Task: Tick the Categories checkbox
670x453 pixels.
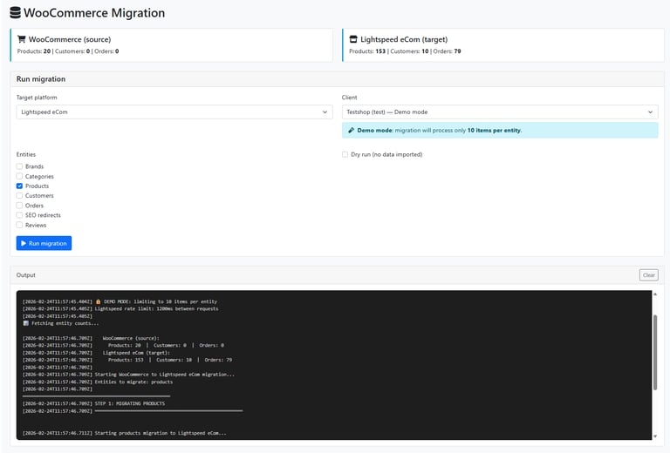Action: coord(19,176)
